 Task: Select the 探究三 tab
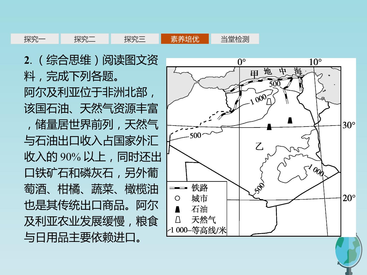pos(135,39)
